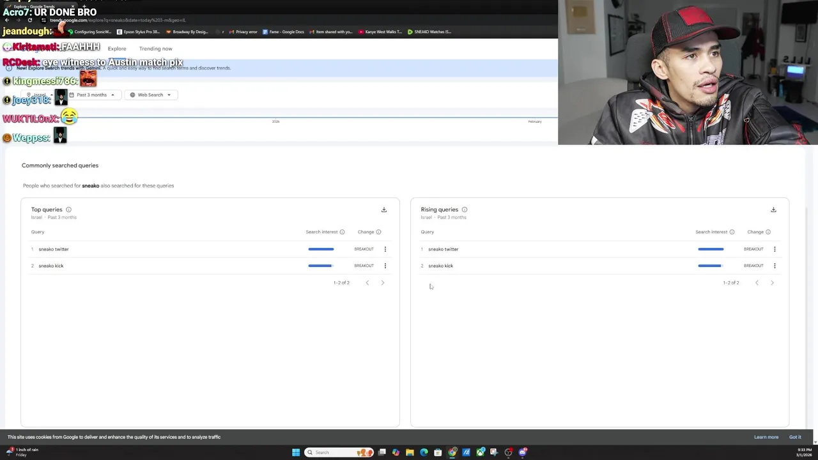Screen dimensions: 818x460
Task: Open the Privacy error bookmark
Action: pyautogui.click(x=243, y=32)
